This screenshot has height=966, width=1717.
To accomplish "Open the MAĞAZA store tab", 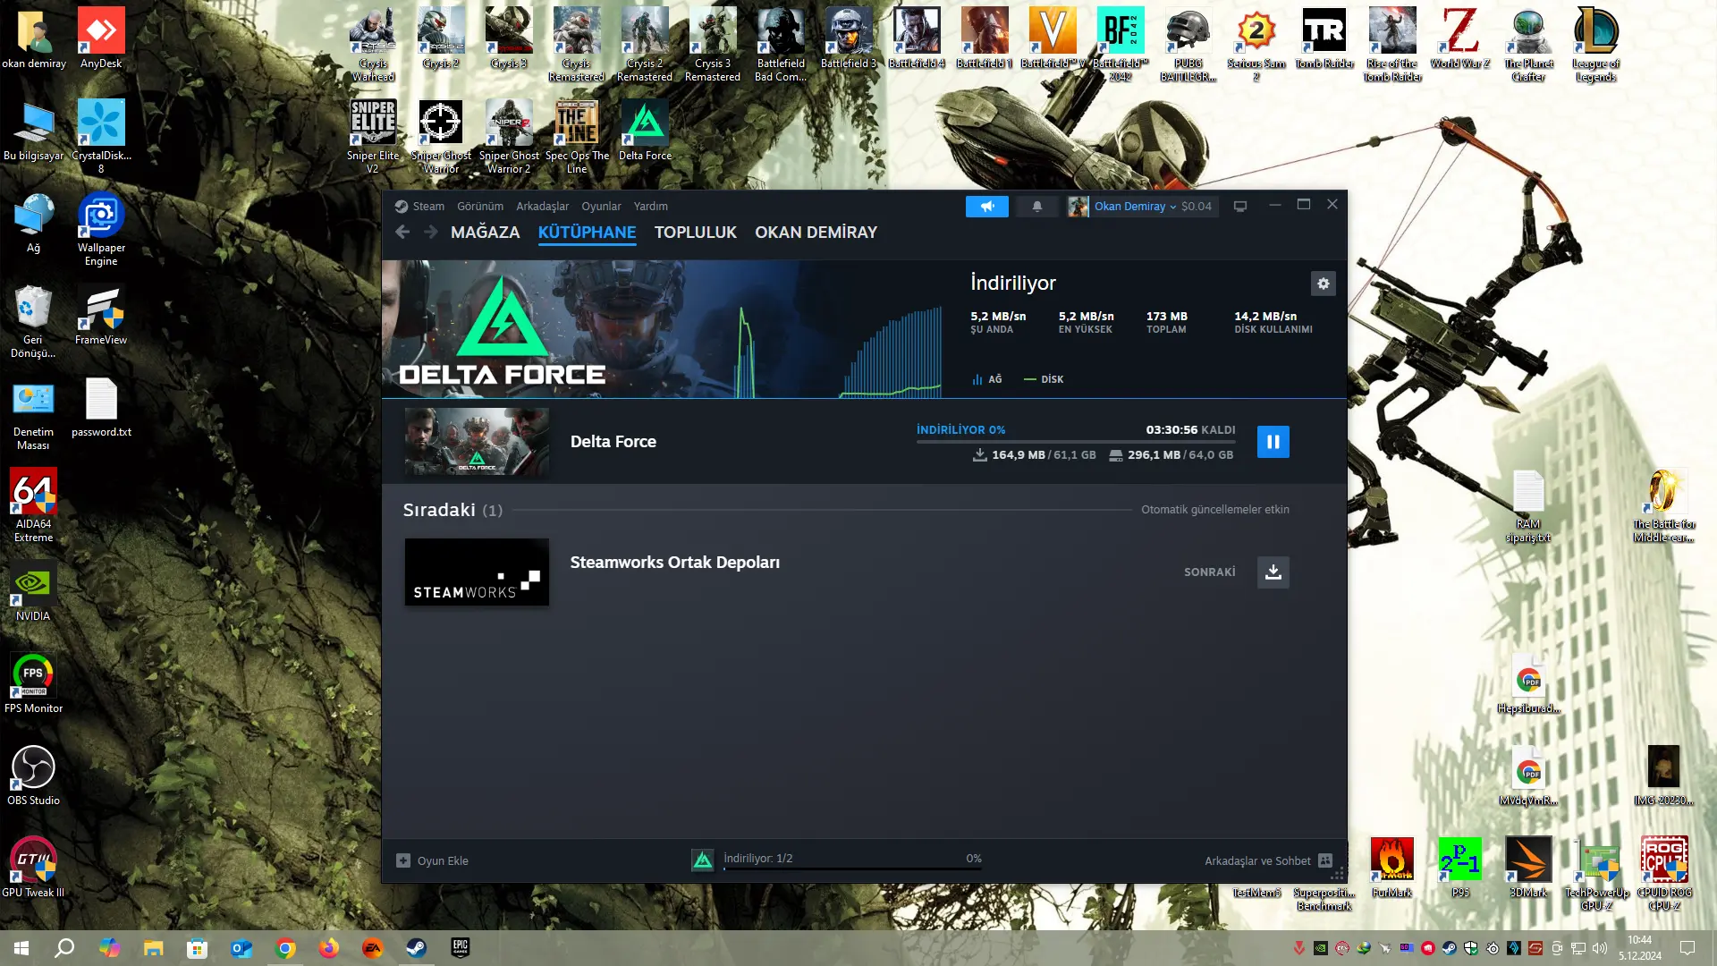I will tap(485, 233).
